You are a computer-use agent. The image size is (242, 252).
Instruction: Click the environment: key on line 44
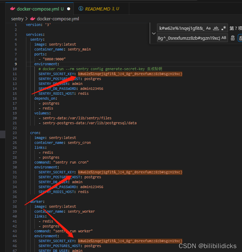click(47, 236)
